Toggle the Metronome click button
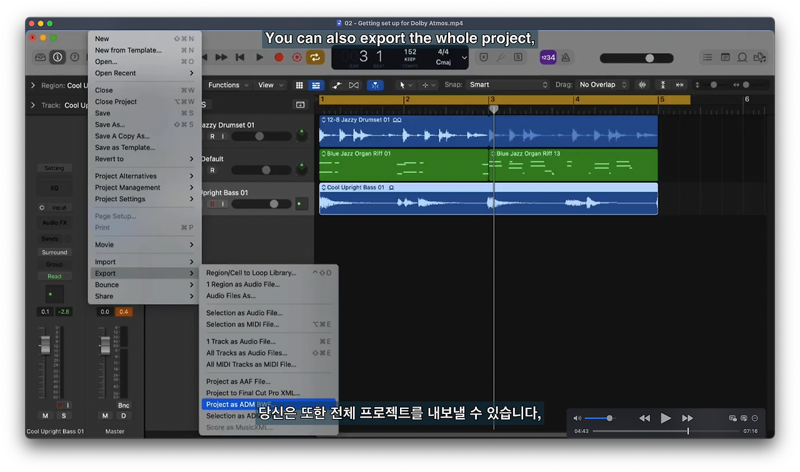Viewport: 800px width, 472px height. click(566, 57)
